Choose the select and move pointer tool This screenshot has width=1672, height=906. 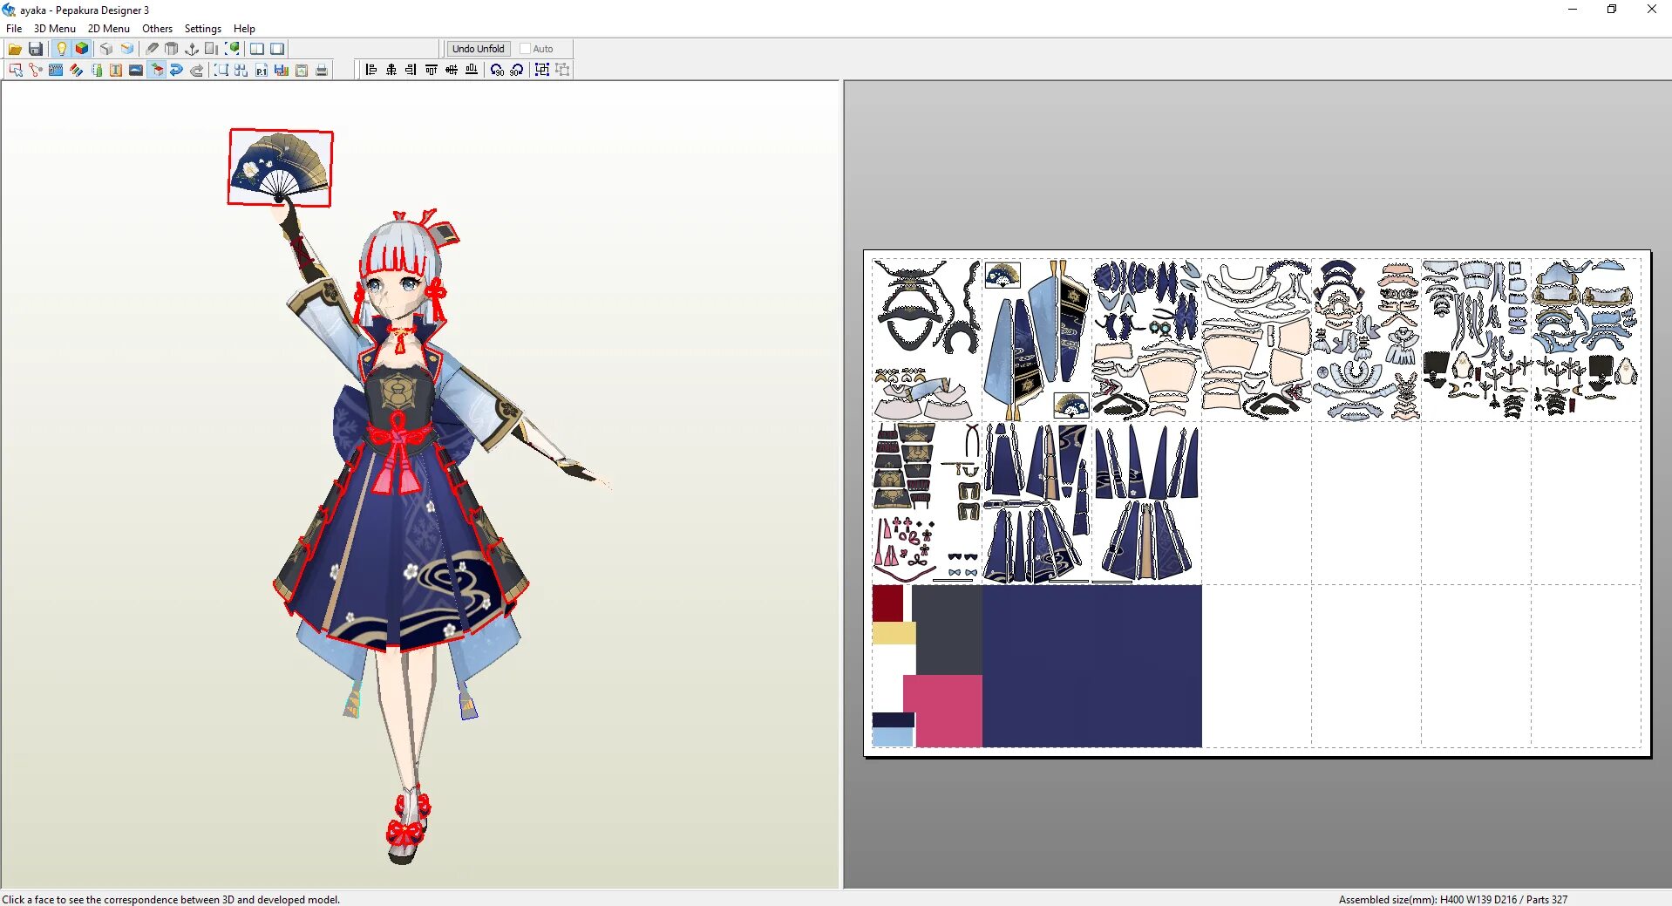[16, 70]
